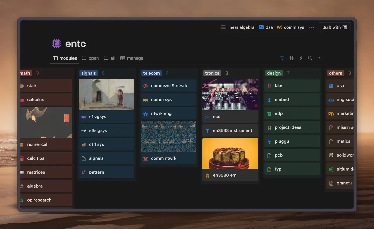Open the op research card
The height and width of the screenshot is (229, 374).
(x=46, y=200)
